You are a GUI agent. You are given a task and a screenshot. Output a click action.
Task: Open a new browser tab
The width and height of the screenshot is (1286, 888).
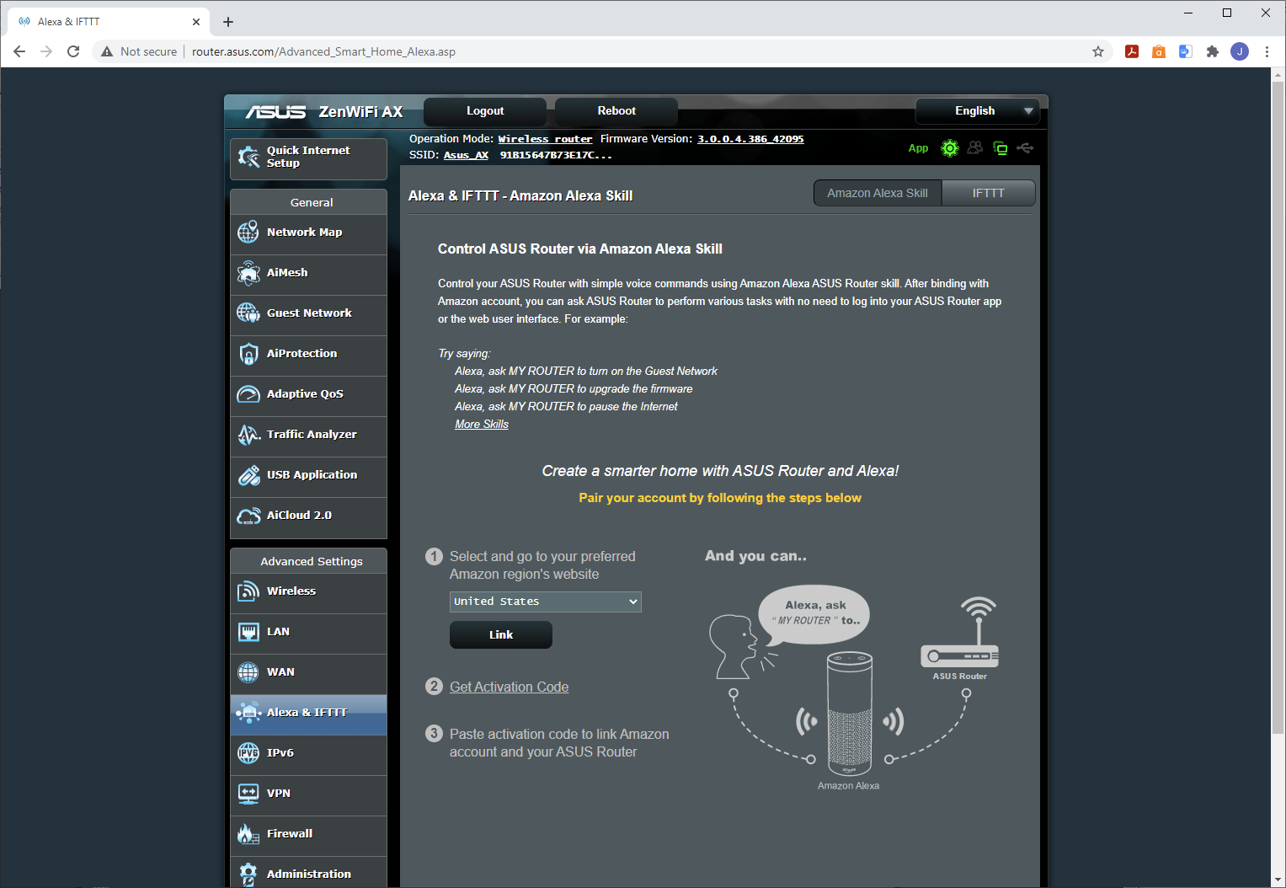tap(228, 22)
